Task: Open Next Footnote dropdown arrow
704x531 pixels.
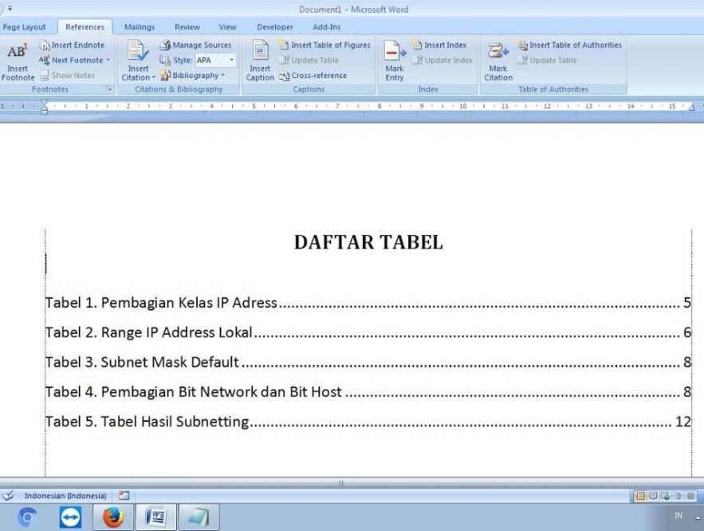Action: pyautogui.click(x=108, y=60)
